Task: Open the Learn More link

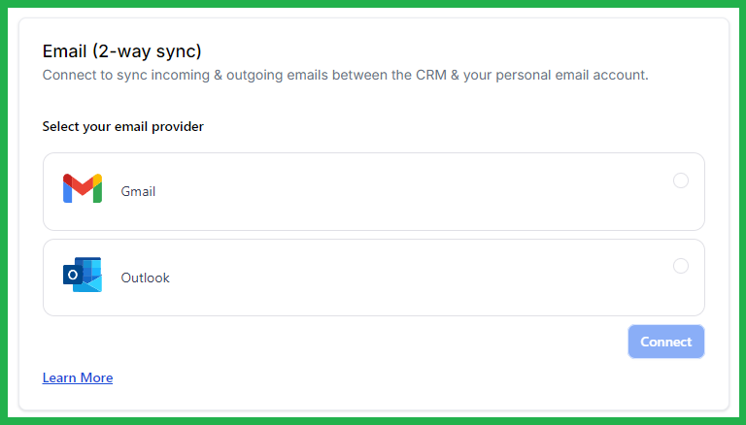Action: click(78, 377)
